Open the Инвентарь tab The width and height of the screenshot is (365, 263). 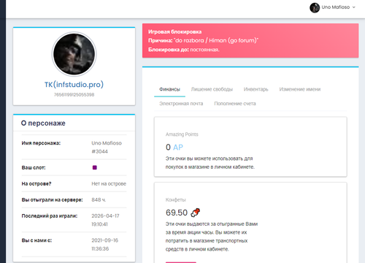pyautogui.click(x=255, y=89)
